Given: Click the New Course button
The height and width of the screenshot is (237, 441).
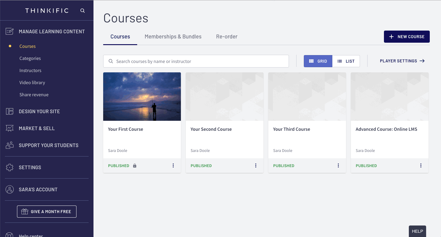Looking at the screenshot, I should [407, 37].
